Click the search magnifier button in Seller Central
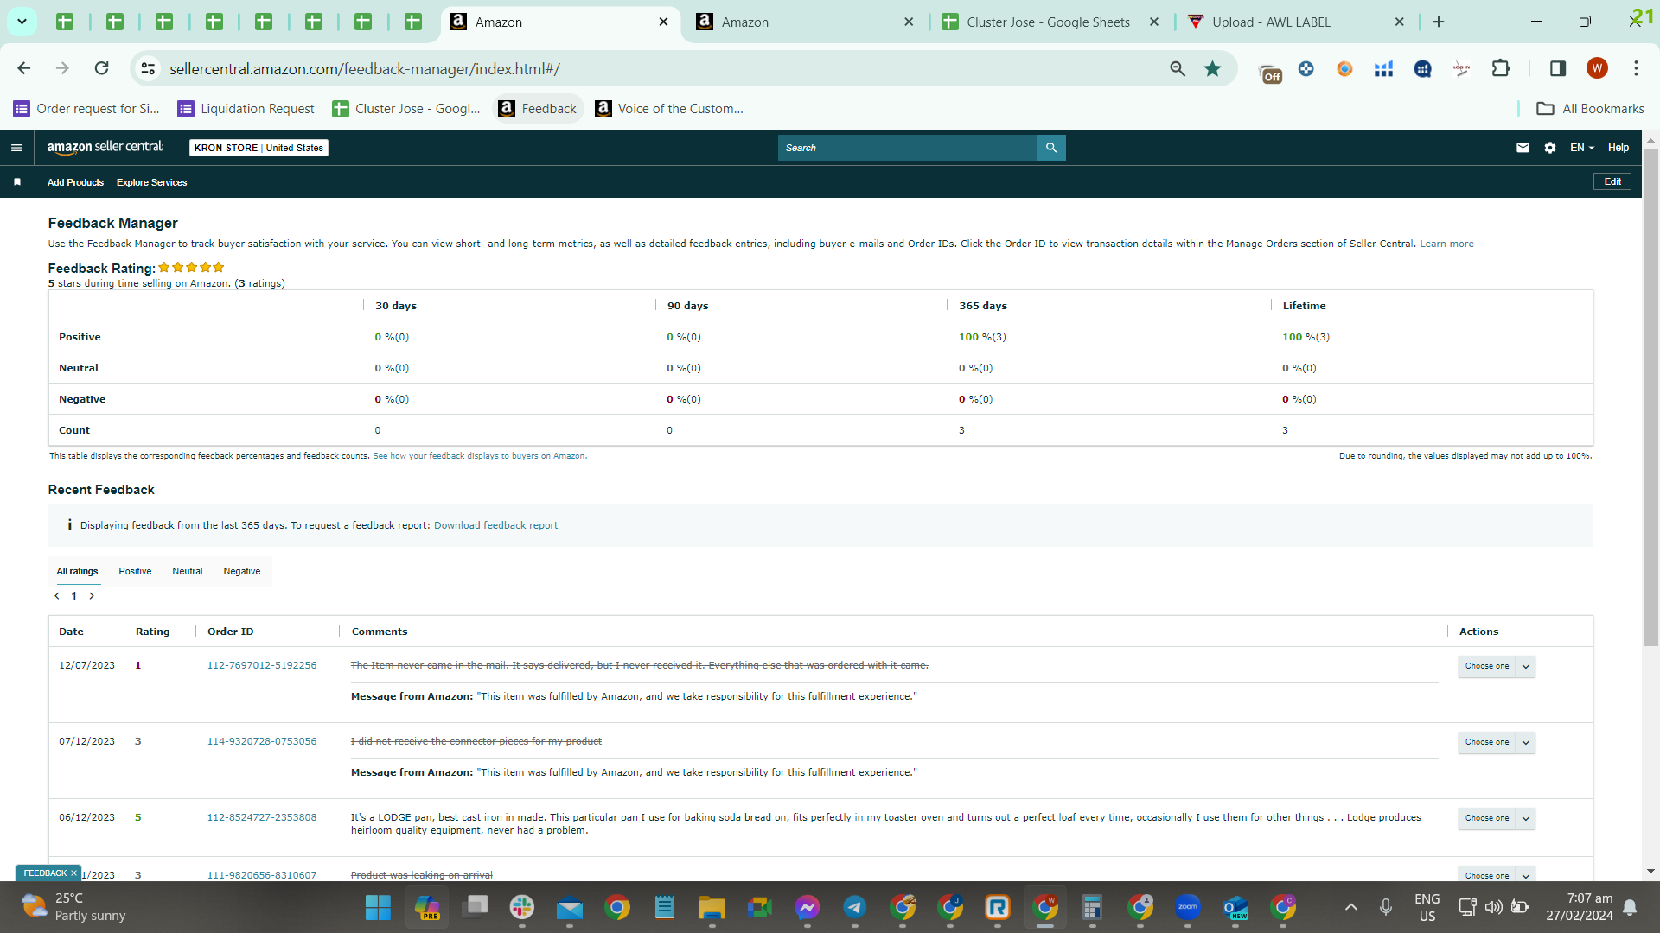Image resolution: width=1660 pixels, height=933 pixels. [x=1051, y=148]
